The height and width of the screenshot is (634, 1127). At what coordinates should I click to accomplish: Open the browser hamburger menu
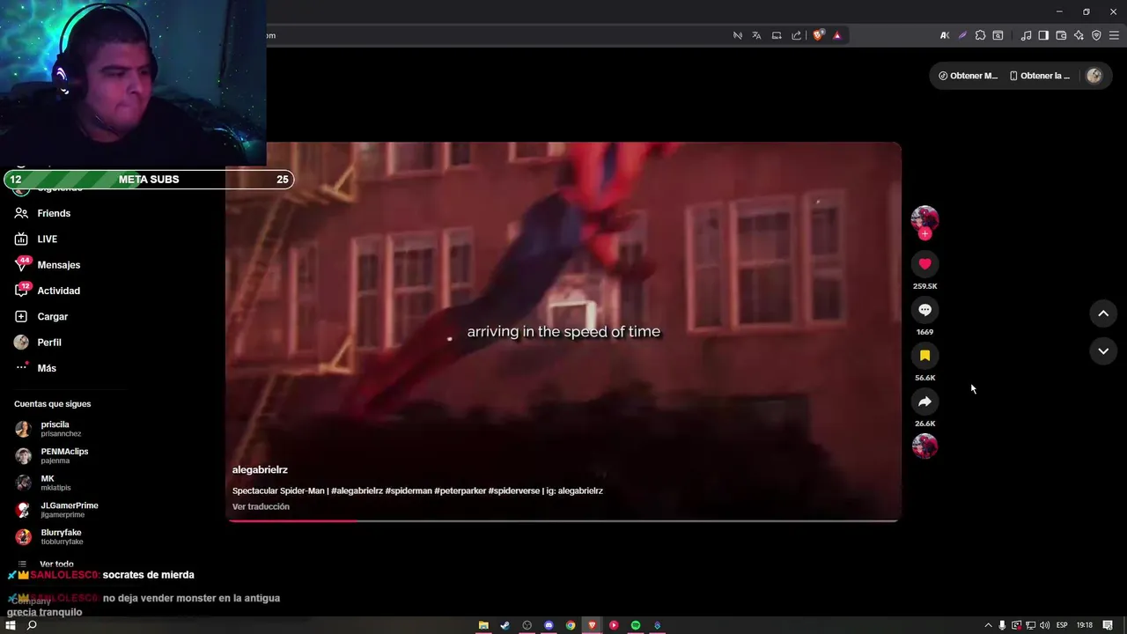(1115, 35)
